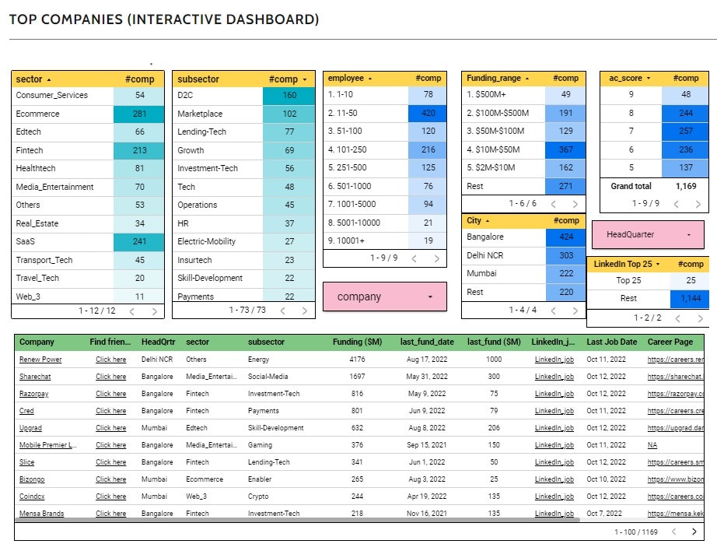Click horizontal scrollbar of company list
This screenshot has height=544, width=717.
297,520
